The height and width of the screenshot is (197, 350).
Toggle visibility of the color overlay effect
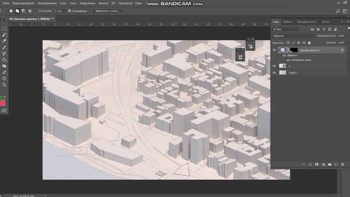(288, 60)
